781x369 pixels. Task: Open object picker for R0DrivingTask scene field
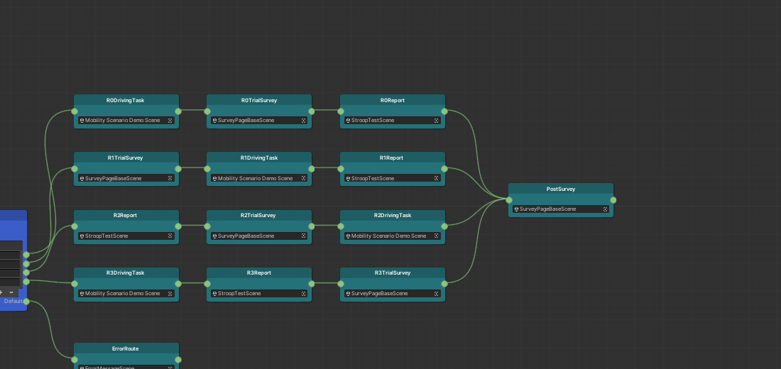[x=170, y=121]
